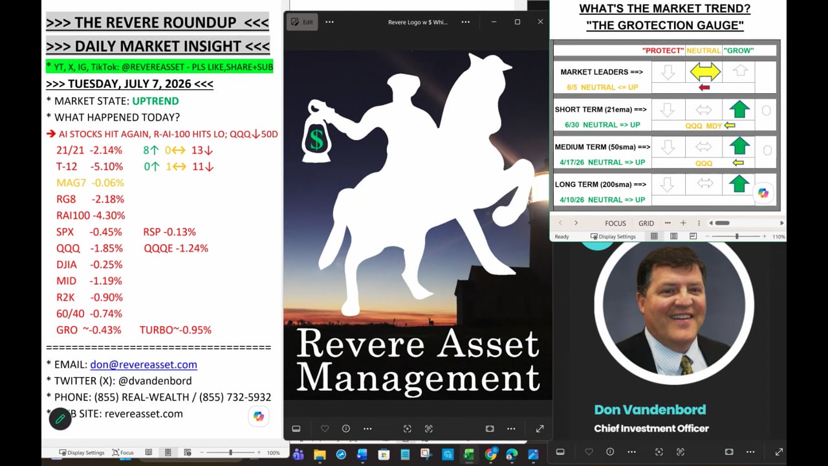Expand Don Vandenbord photo to full screen
The width and height of the screenshot is (828, 466).
click(x=779, y=452)
